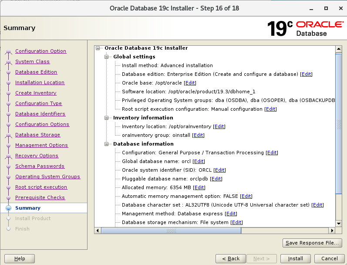The width and height of the screenshot is (347, 265).
Task: Click the vertical scrollbar down arrow
Action: 339,224
